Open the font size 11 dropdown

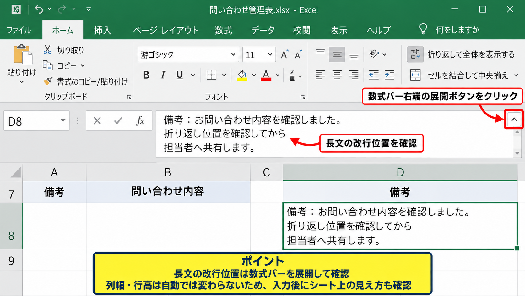(x=270, y=54)
